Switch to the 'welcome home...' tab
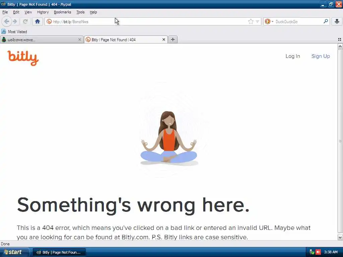 point(42,39)
